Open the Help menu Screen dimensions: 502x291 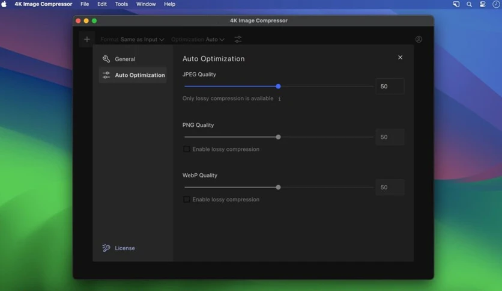pyautogui.click(x=169, y=4)
